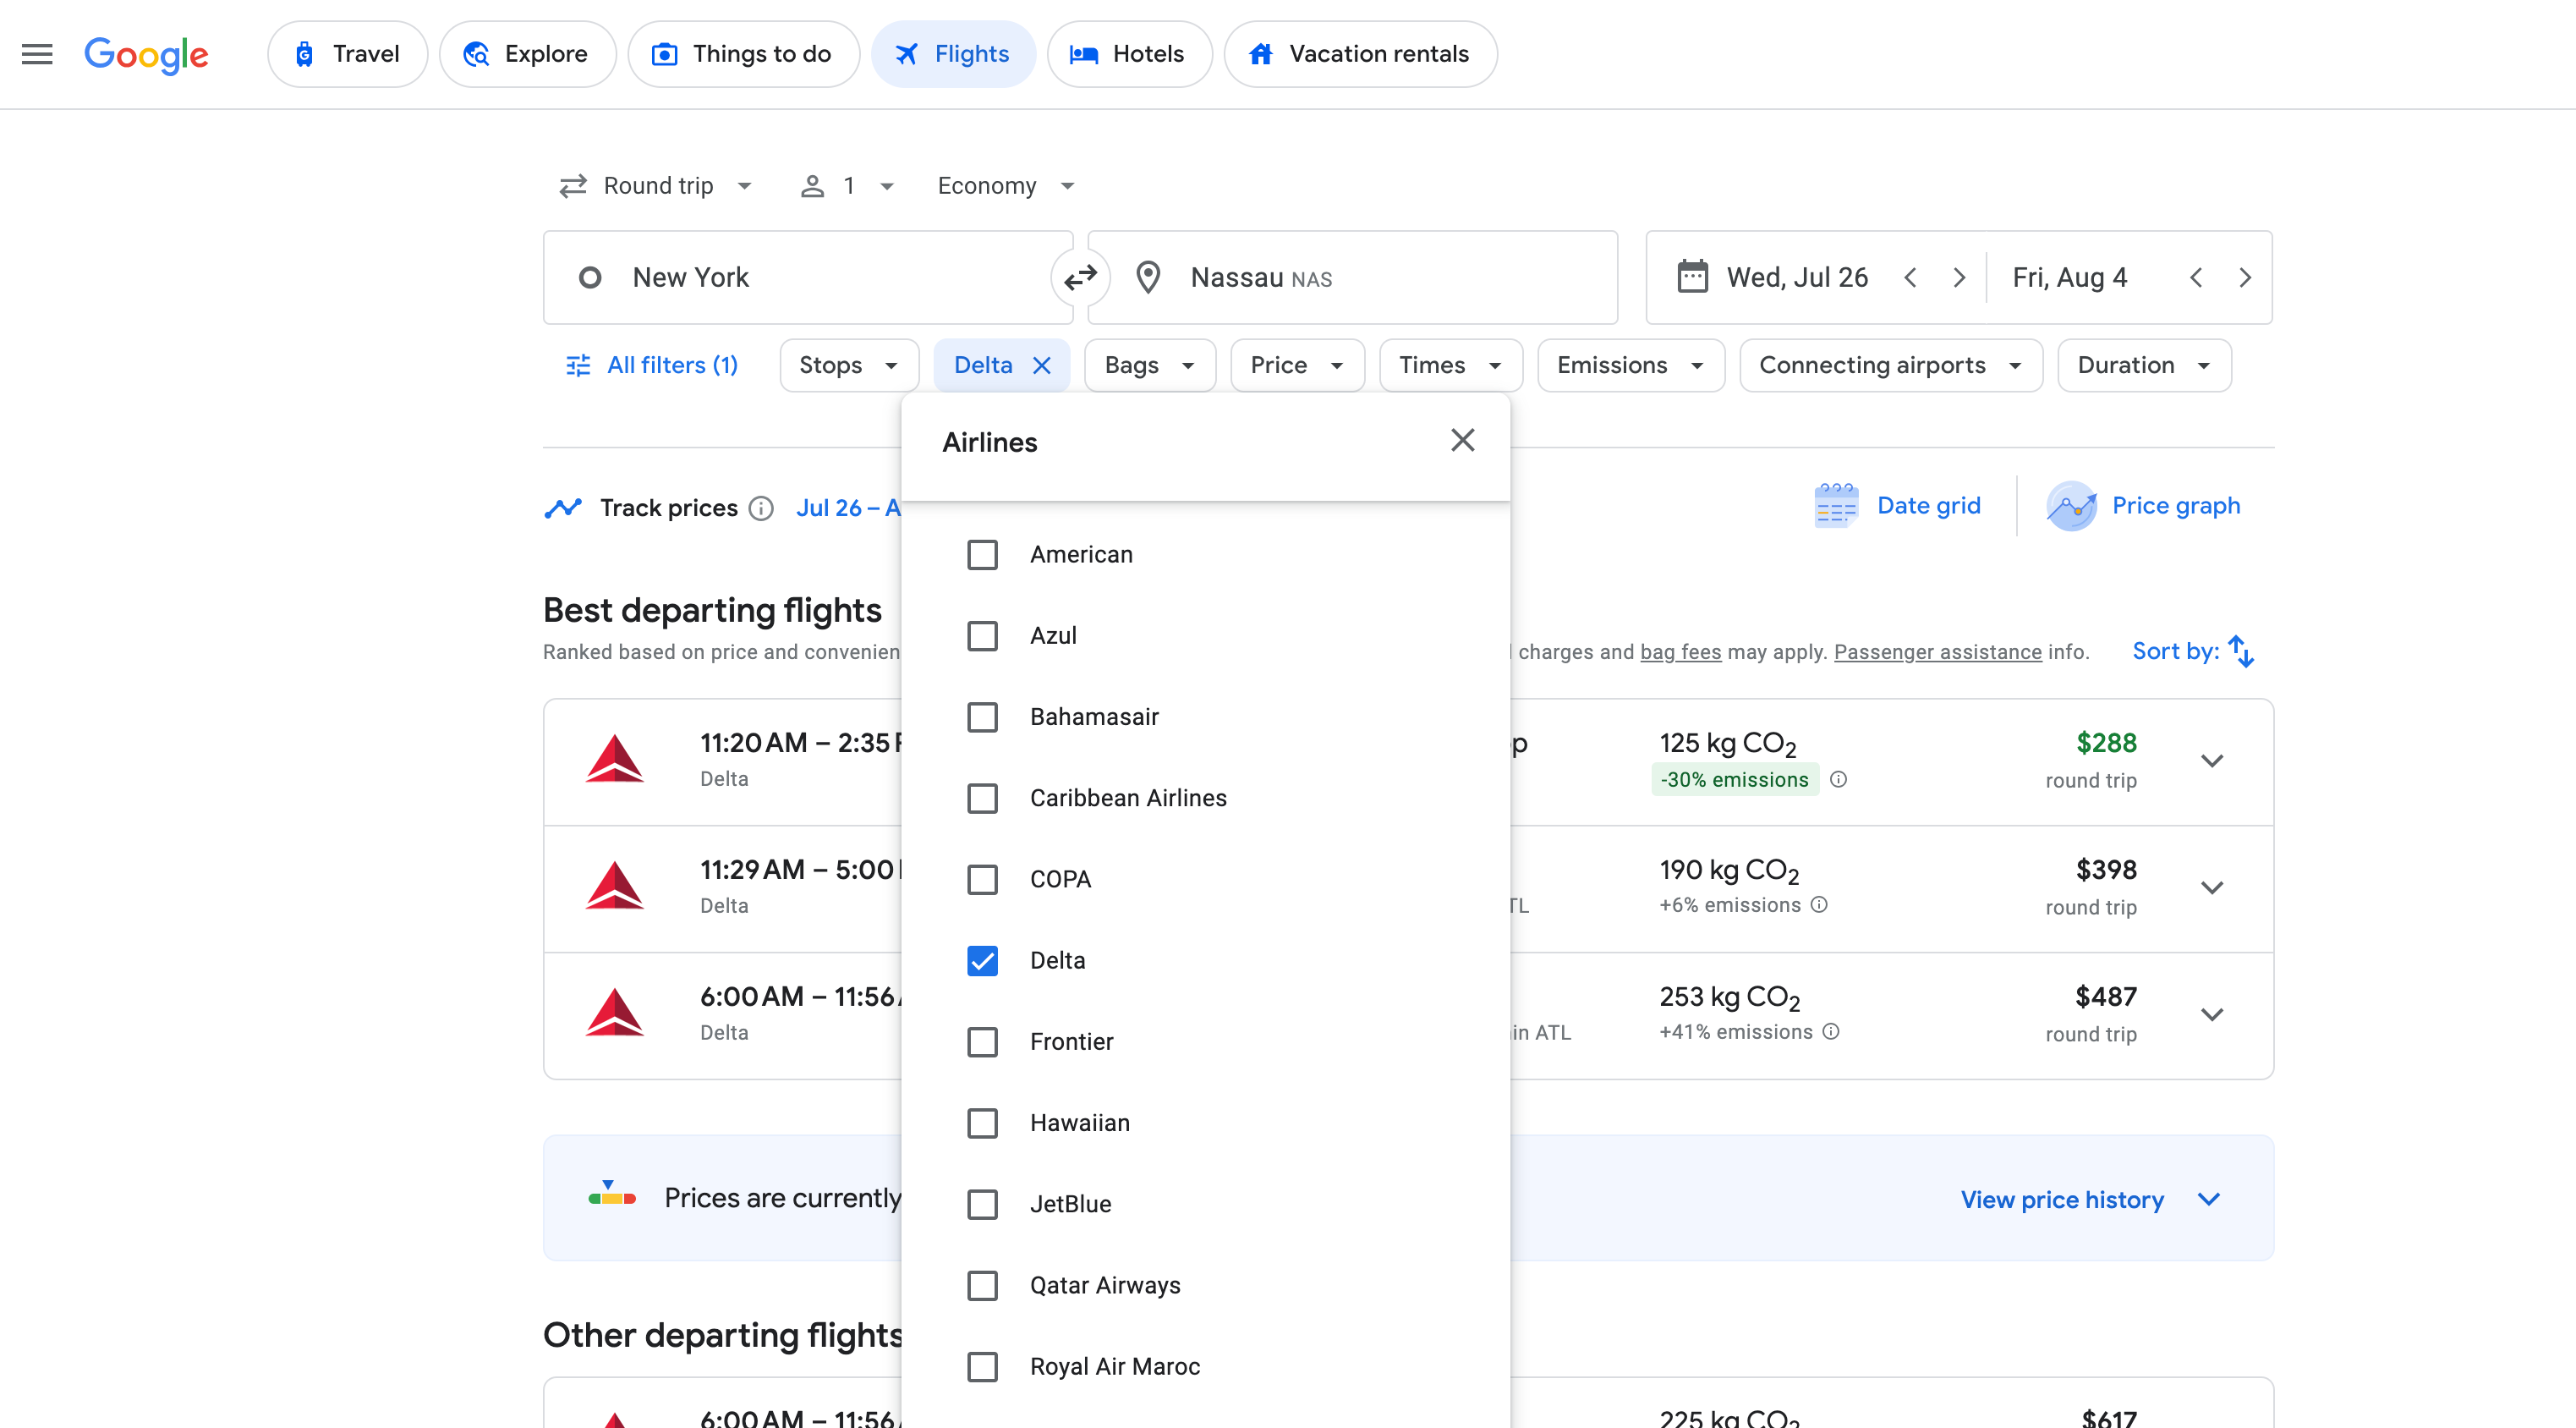Screen dimensions: 2576x1428
Task: Click the Google Travel menu hamburger icon
Action: click(x=36, y=52)
